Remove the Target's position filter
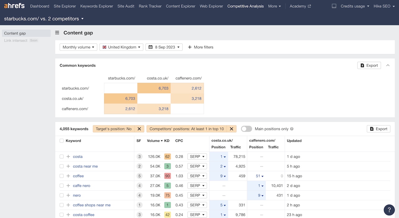The image size is (399, 218). 139,129
